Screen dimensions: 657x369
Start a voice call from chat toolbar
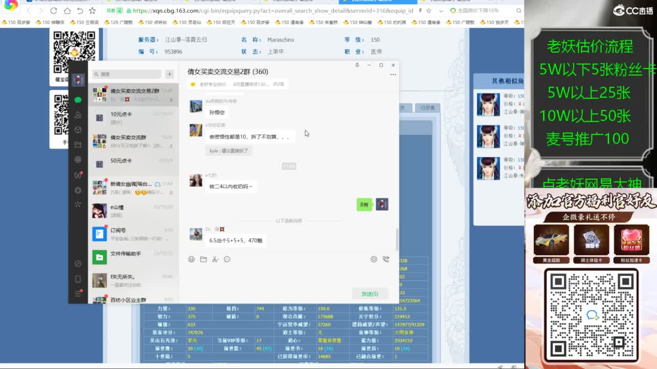[x=386, y=259]
